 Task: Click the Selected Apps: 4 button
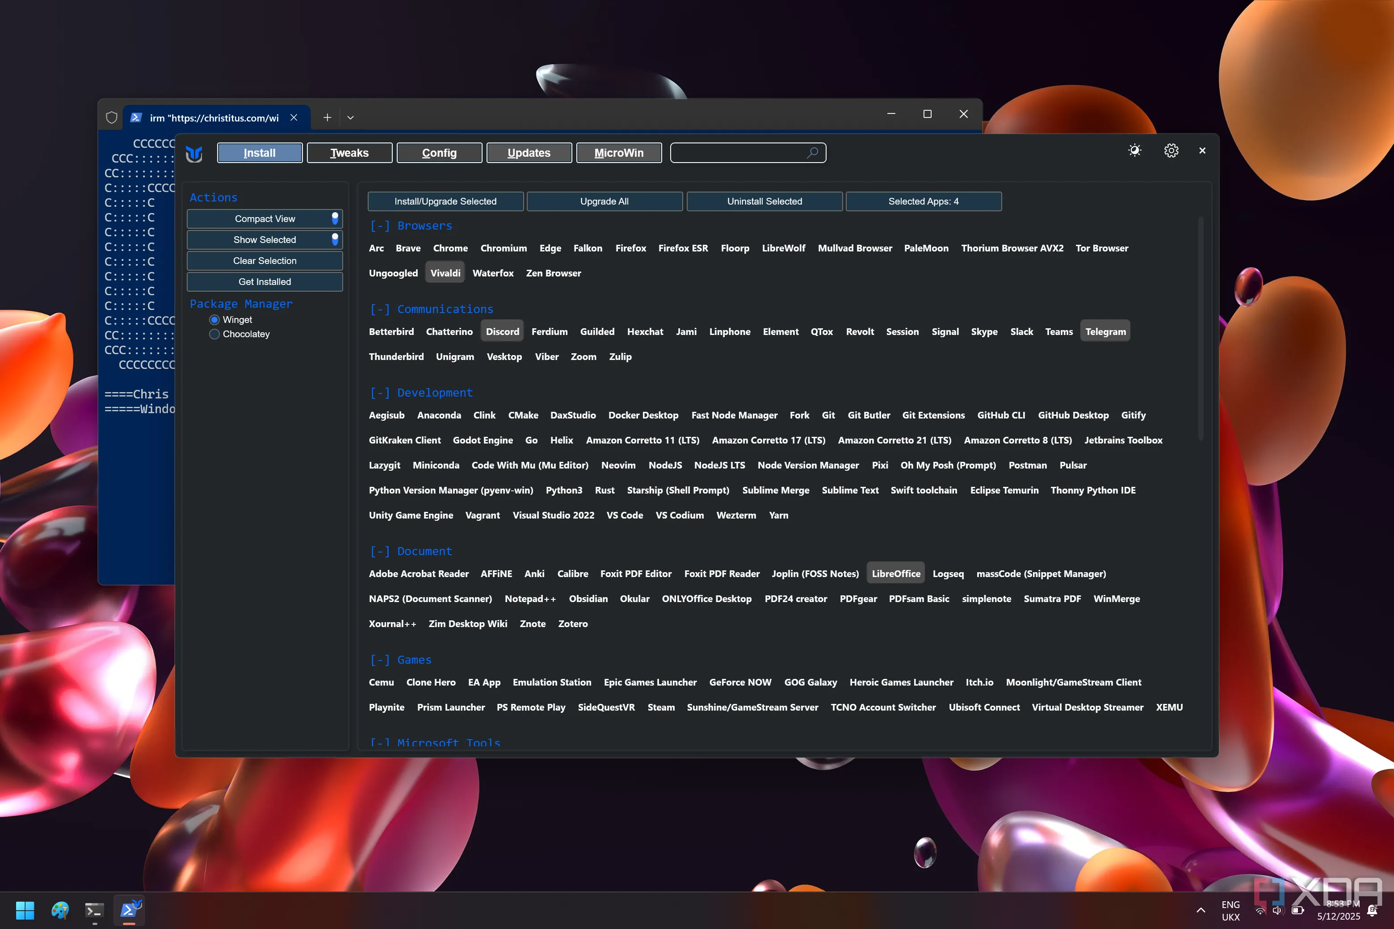(924, 201)
